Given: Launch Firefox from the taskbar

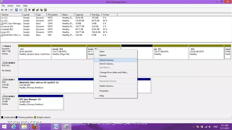Looking at the screenshot, I should 35,127.
